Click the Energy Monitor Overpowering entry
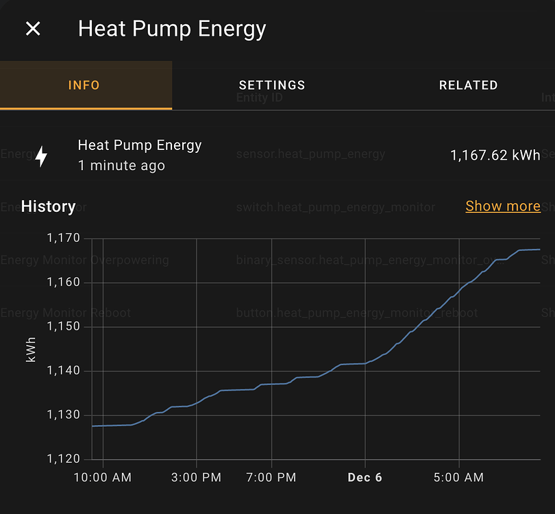Image resolution: width=555 pixels, height=514 pixels. 84,260
